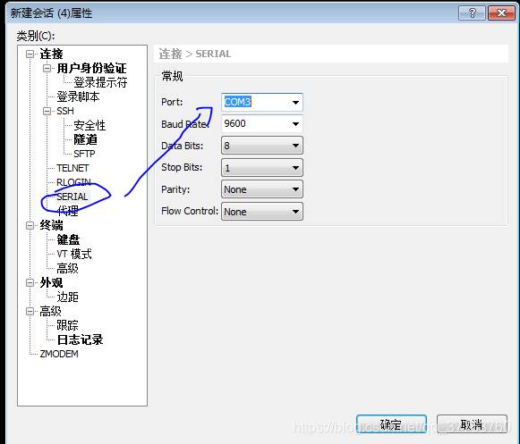Open the Flow Control dropdown
The height and width of the screenshot is (444, 520).
[x=262, y=211]
